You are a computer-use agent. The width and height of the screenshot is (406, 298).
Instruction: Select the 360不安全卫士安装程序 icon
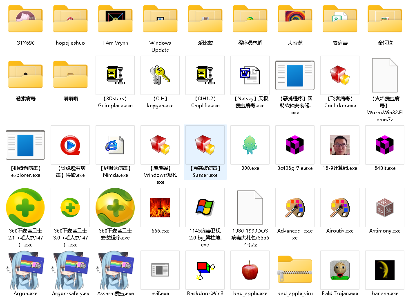coord(115,208)
